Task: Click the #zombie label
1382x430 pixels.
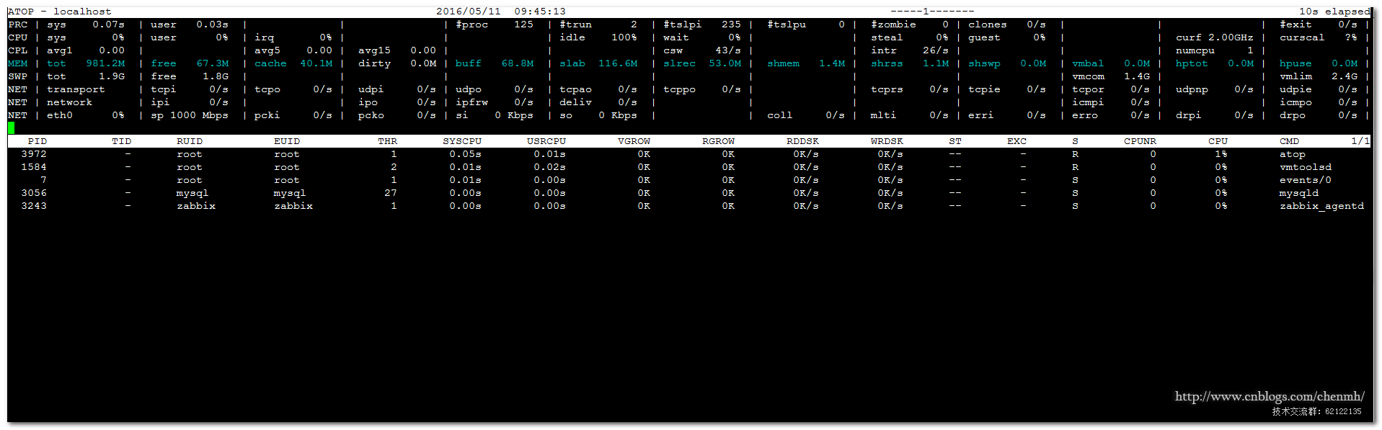Action: coord(893,24)
